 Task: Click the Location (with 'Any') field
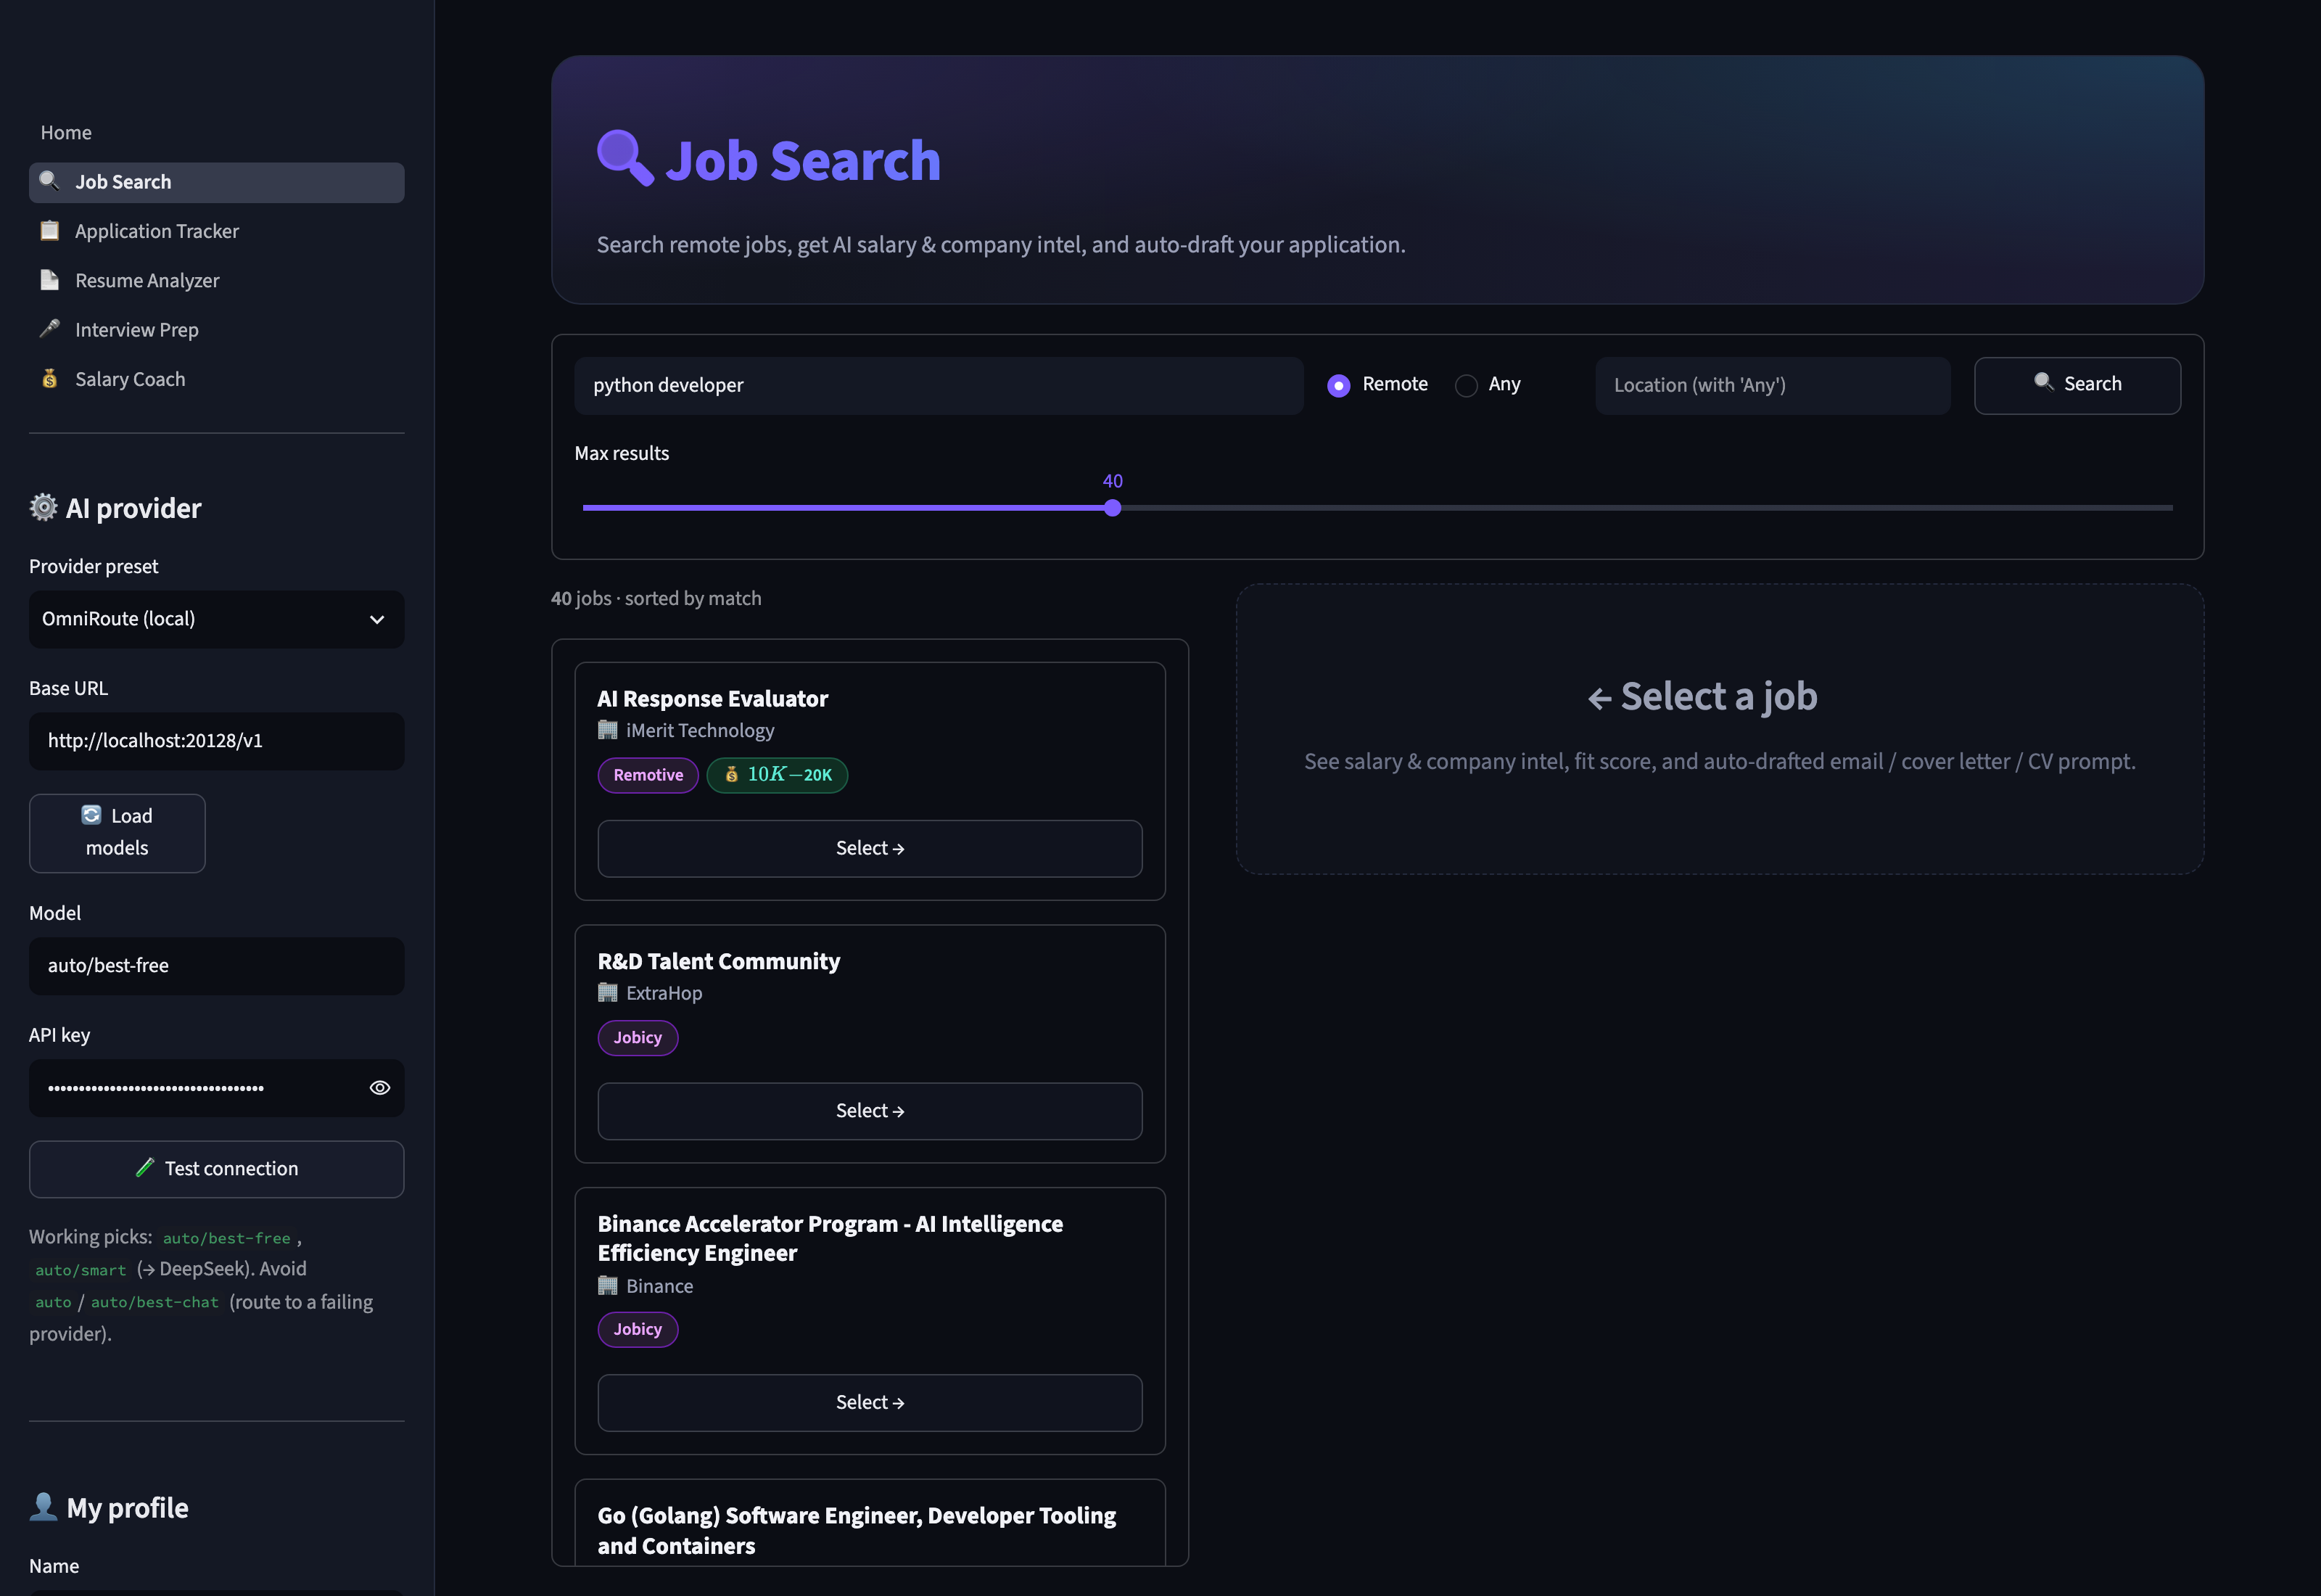[1772, 385]
